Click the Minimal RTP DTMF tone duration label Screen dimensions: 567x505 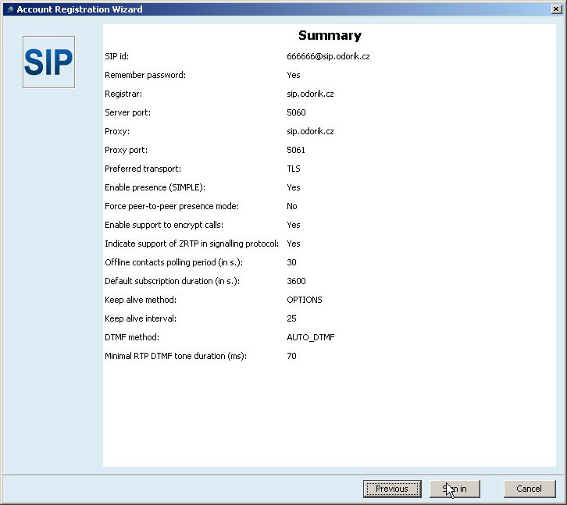(176, 356)
